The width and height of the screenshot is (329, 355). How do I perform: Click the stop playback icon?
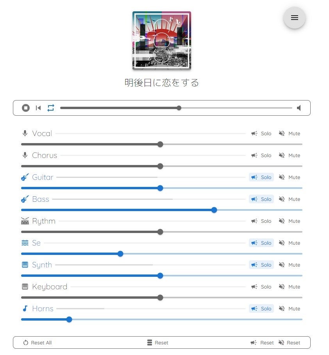26,108
